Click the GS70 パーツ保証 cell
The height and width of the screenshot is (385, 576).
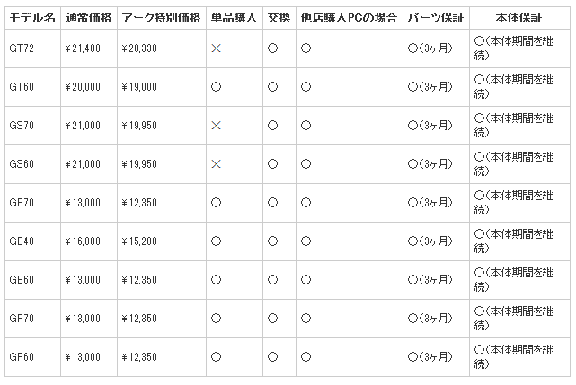click(x=430, y=126)
